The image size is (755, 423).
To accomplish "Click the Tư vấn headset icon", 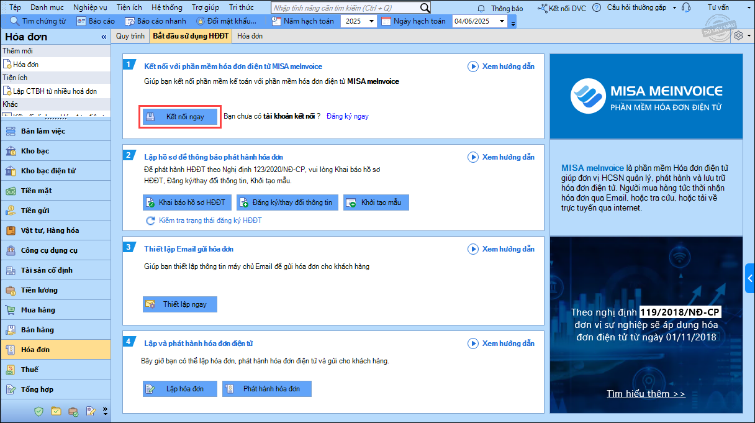I will coord(686,8).
